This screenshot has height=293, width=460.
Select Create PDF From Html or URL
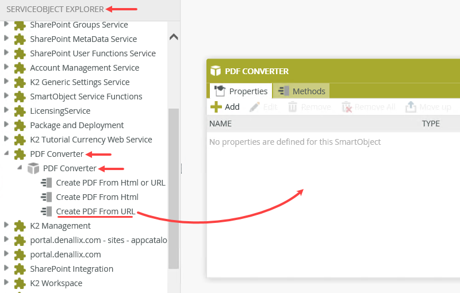point(110,183)
